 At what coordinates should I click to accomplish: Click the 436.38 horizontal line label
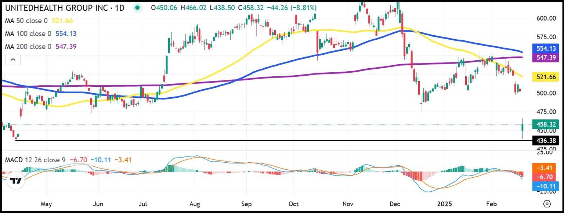[x=545, y=141]
